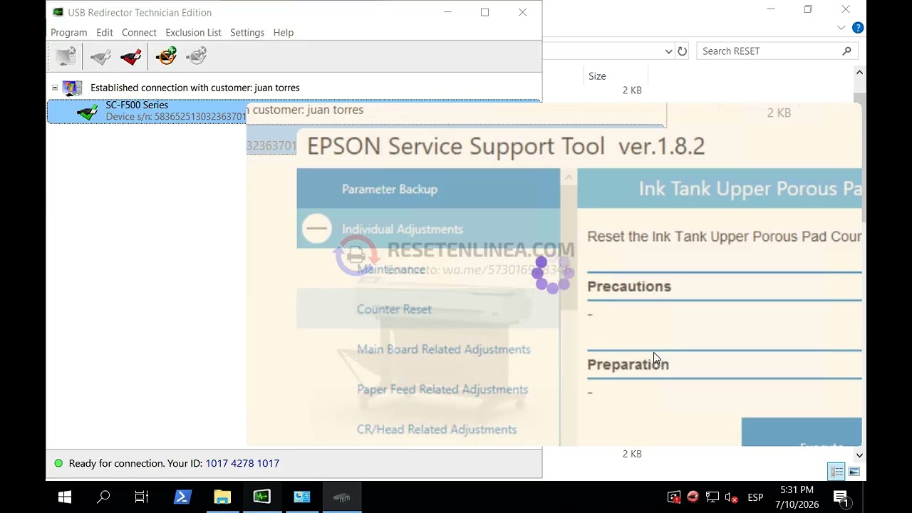Click the red disconnect USB device toolbar icon

[131, 56]
